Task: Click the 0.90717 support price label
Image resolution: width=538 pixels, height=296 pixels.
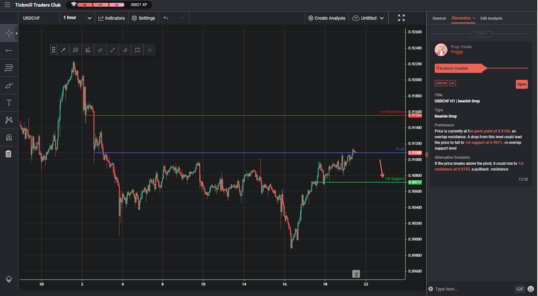Action: pos(415,183)
